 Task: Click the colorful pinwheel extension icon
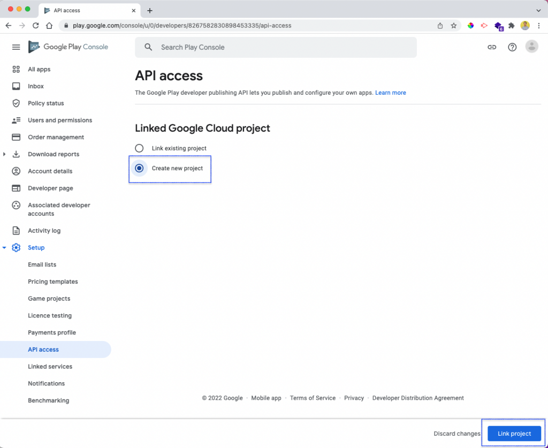click(470, 26)
